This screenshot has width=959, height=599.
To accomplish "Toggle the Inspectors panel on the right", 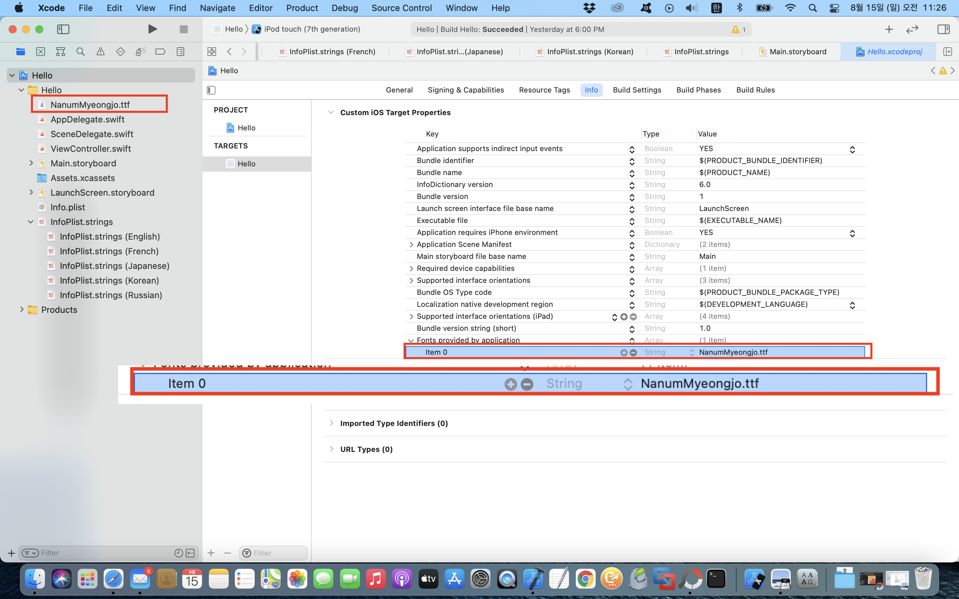I will (x=943, y=29).
